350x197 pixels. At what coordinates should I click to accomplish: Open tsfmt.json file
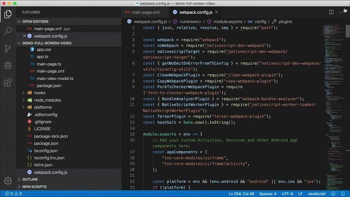[43, 165]
